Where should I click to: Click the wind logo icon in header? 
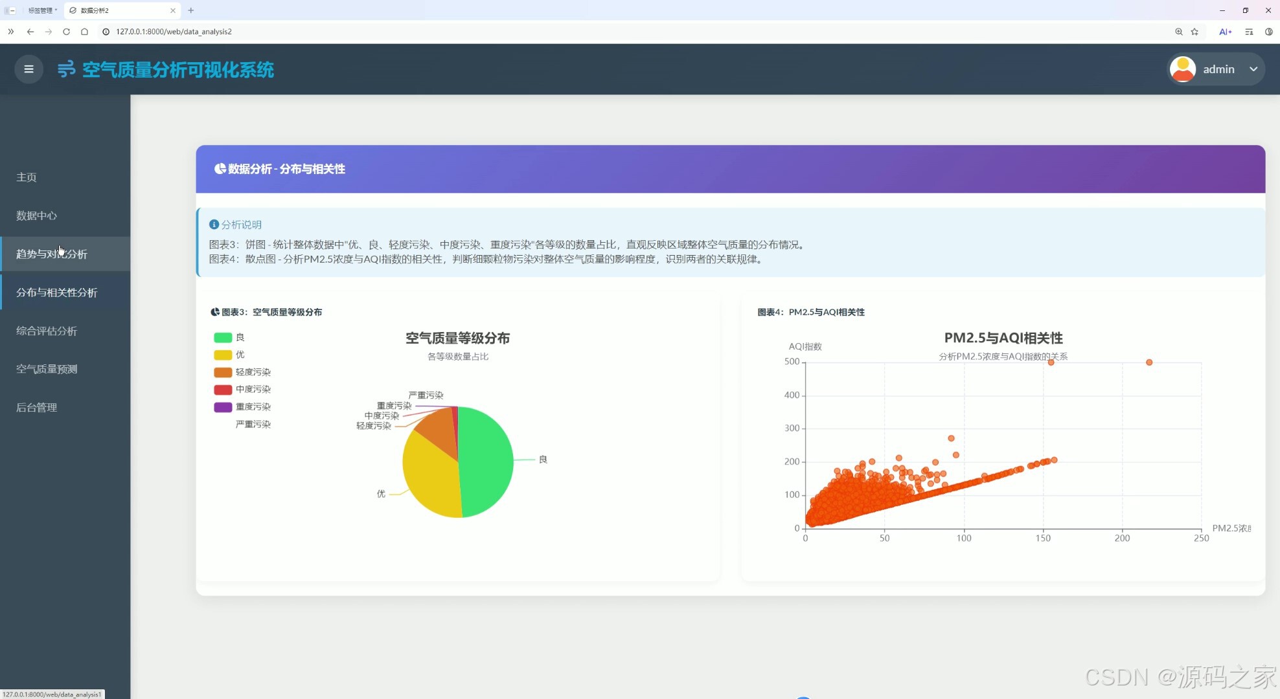(x=66, y=69)
